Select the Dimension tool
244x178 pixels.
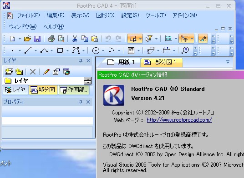pyautogui.click(x=166, y=50)
